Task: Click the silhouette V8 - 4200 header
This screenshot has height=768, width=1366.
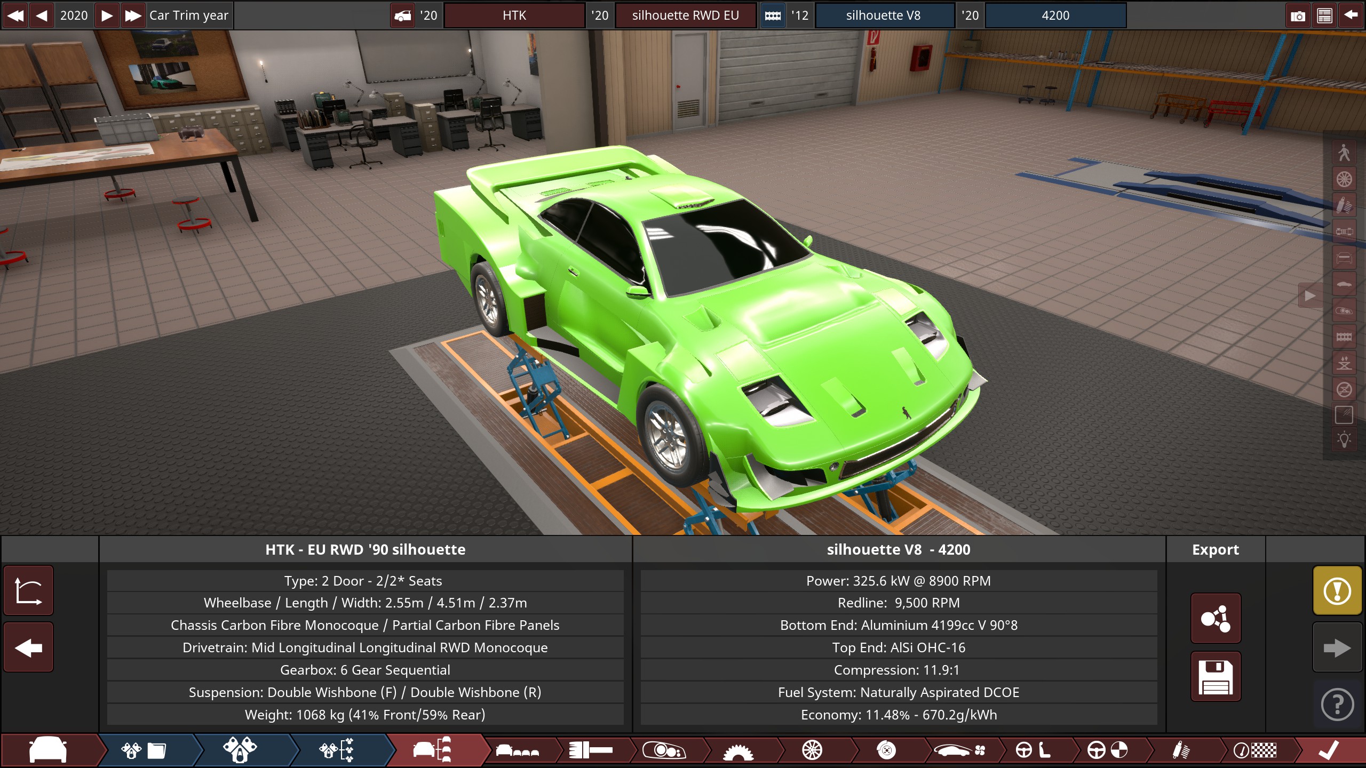Action: pyautogui.click(x=899, y=549)
